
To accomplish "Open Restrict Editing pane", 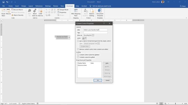I will (x=92, y=13).
